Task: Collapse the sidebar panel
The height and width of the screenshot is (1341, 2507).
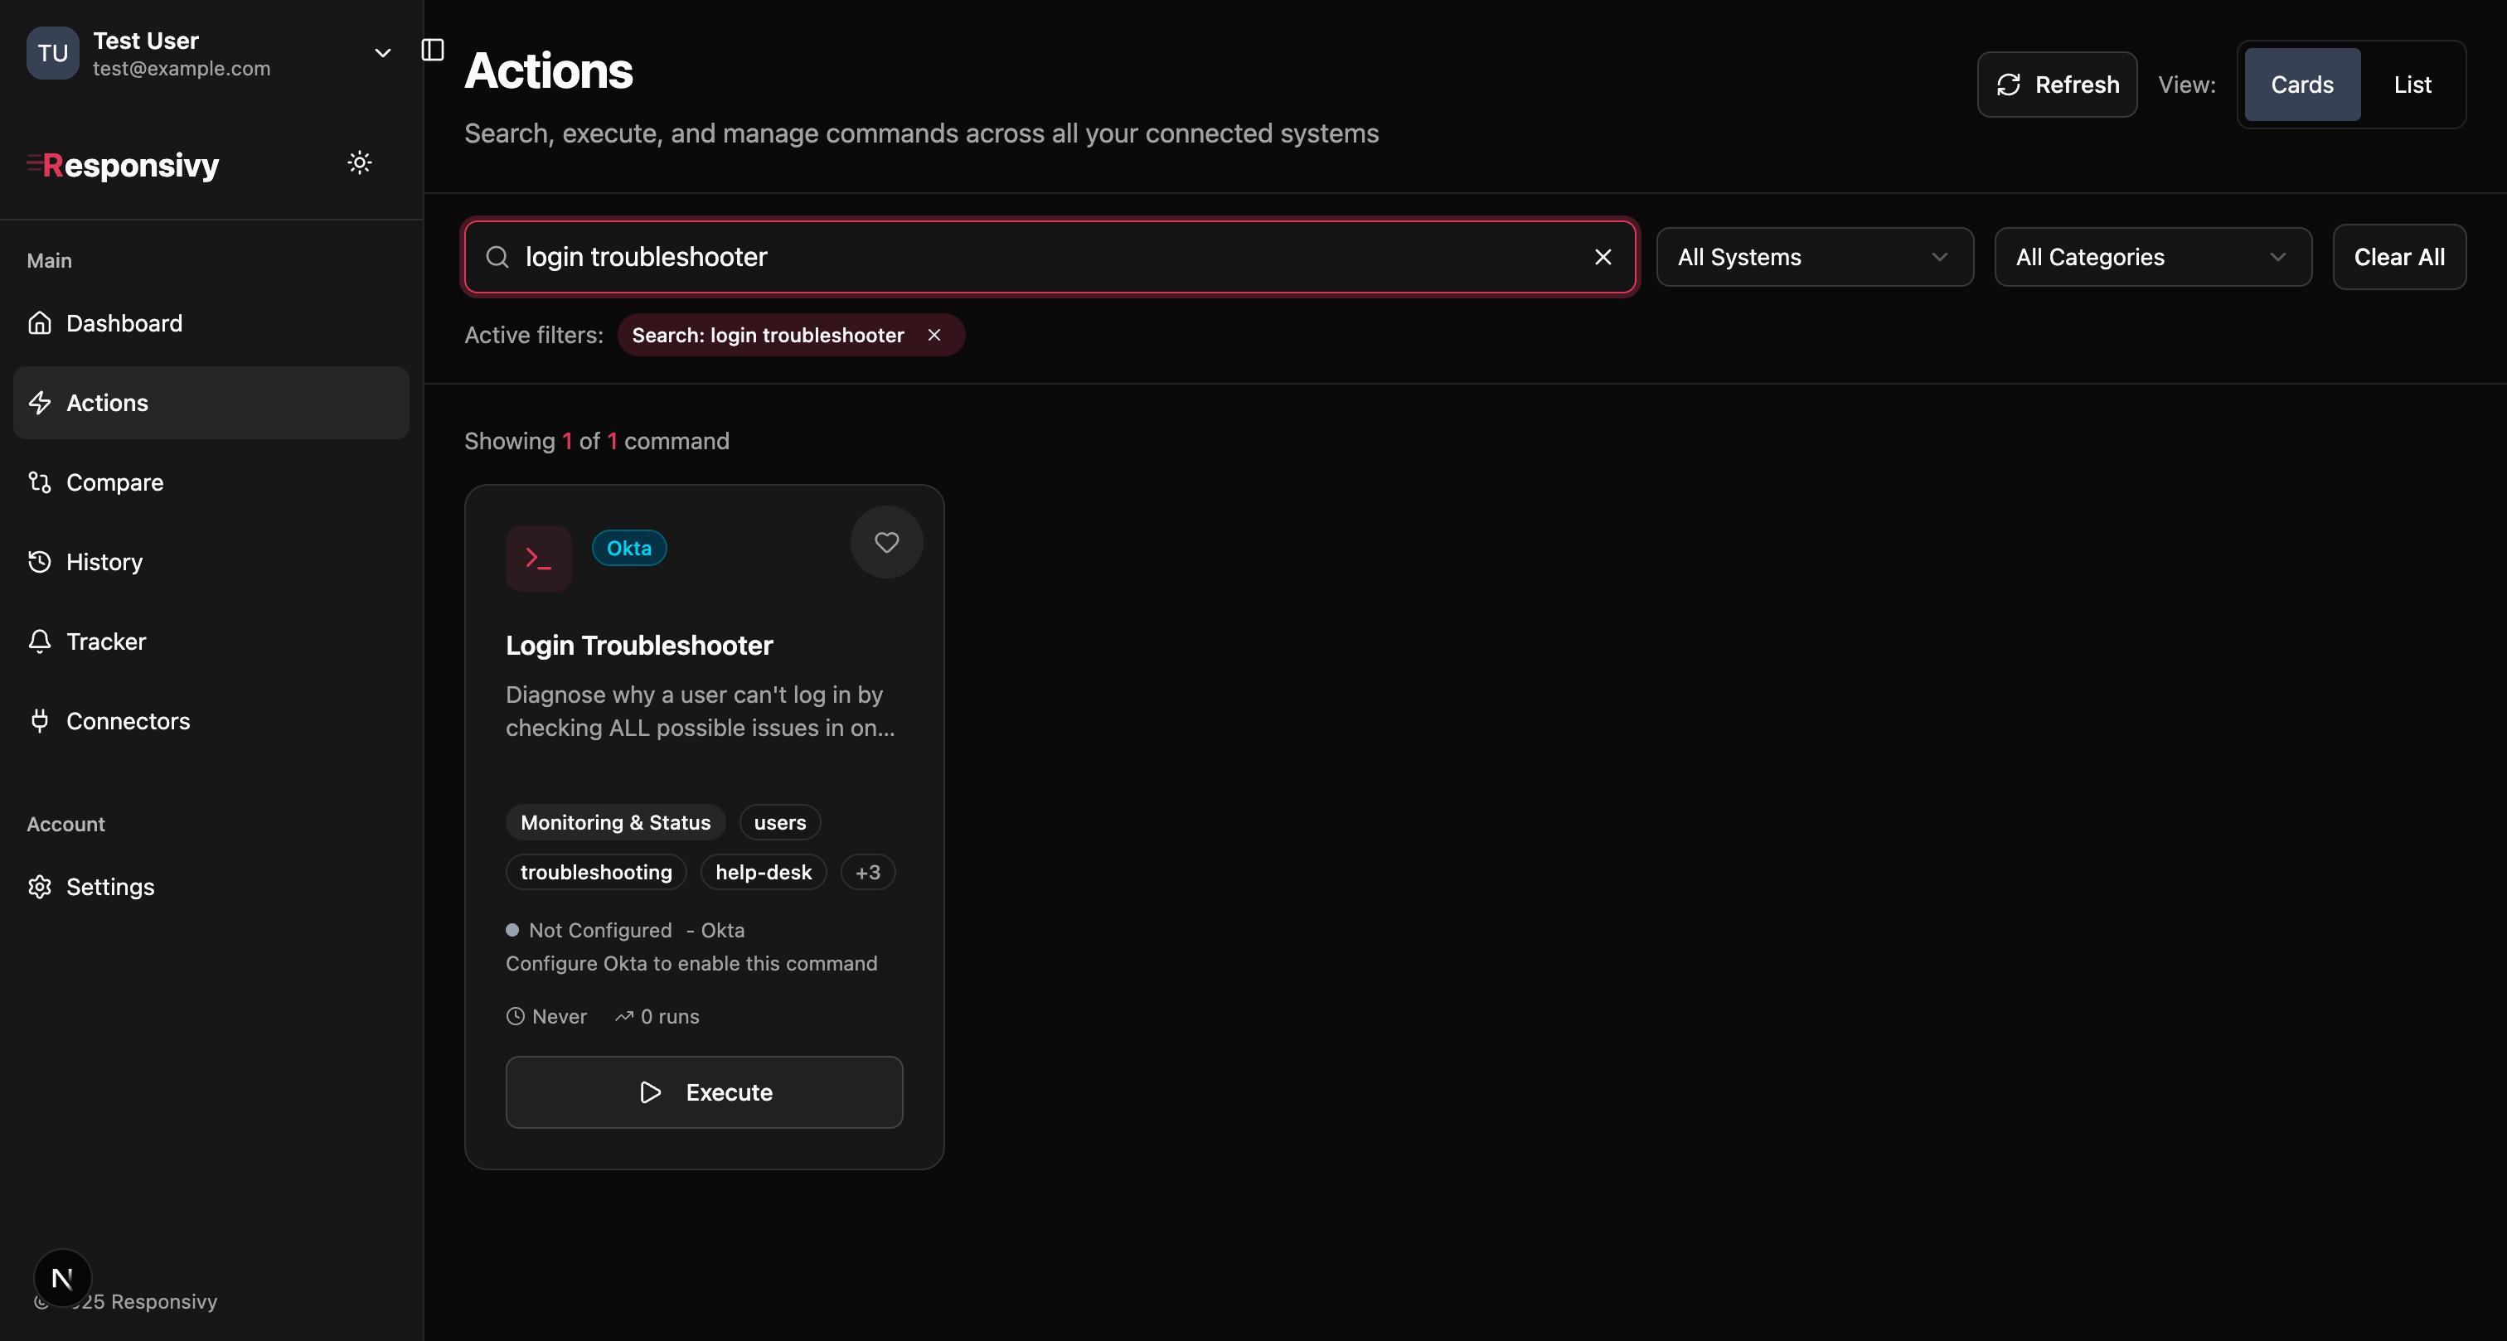Action: pyautogui.click(x=432, y=50)
